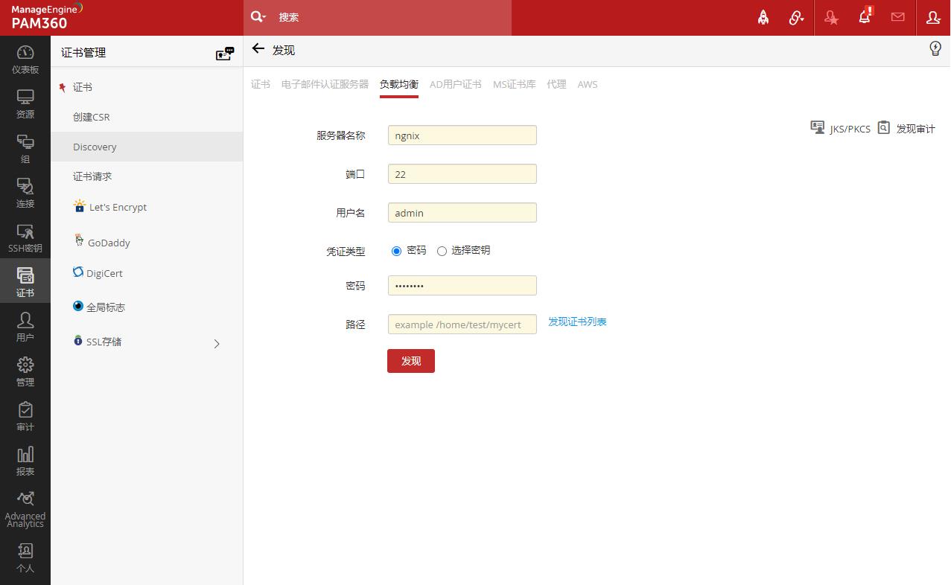951x585 pixels.
Task: Click the red 发现 button
Action: pyautogui.click(x=410, y=361)
